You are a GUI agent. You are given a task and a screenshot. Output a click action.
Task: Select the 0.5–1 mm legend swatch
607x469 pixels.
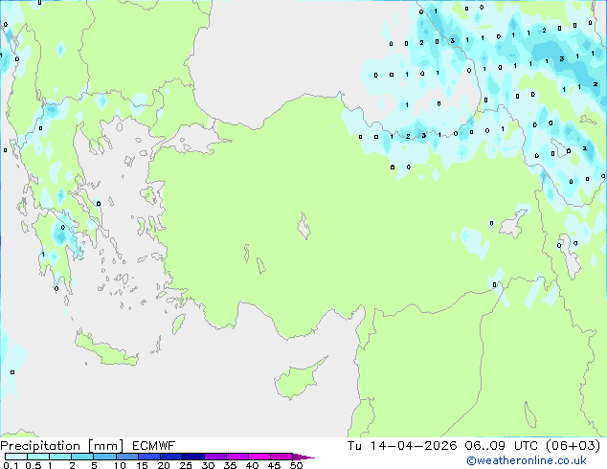coord(38,457)
